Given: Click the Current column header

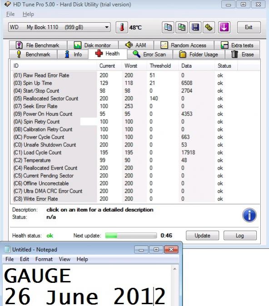Looking at the screenshot, I should point(109,66).
